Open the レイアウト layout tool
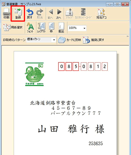 (x=41, y=28)
